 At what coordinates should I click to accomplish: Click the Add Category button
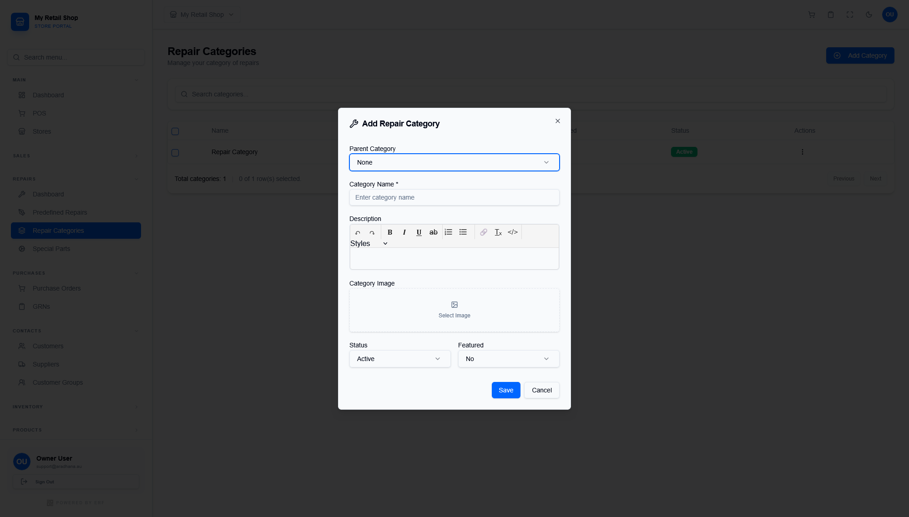click(x=860, y=55)
